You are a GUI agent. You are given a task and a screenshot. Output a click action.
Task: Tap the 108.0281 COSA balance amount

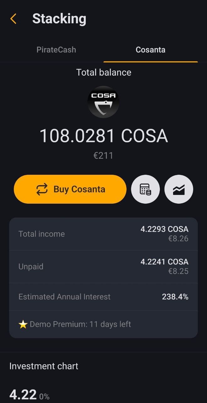tap(103, 136)
